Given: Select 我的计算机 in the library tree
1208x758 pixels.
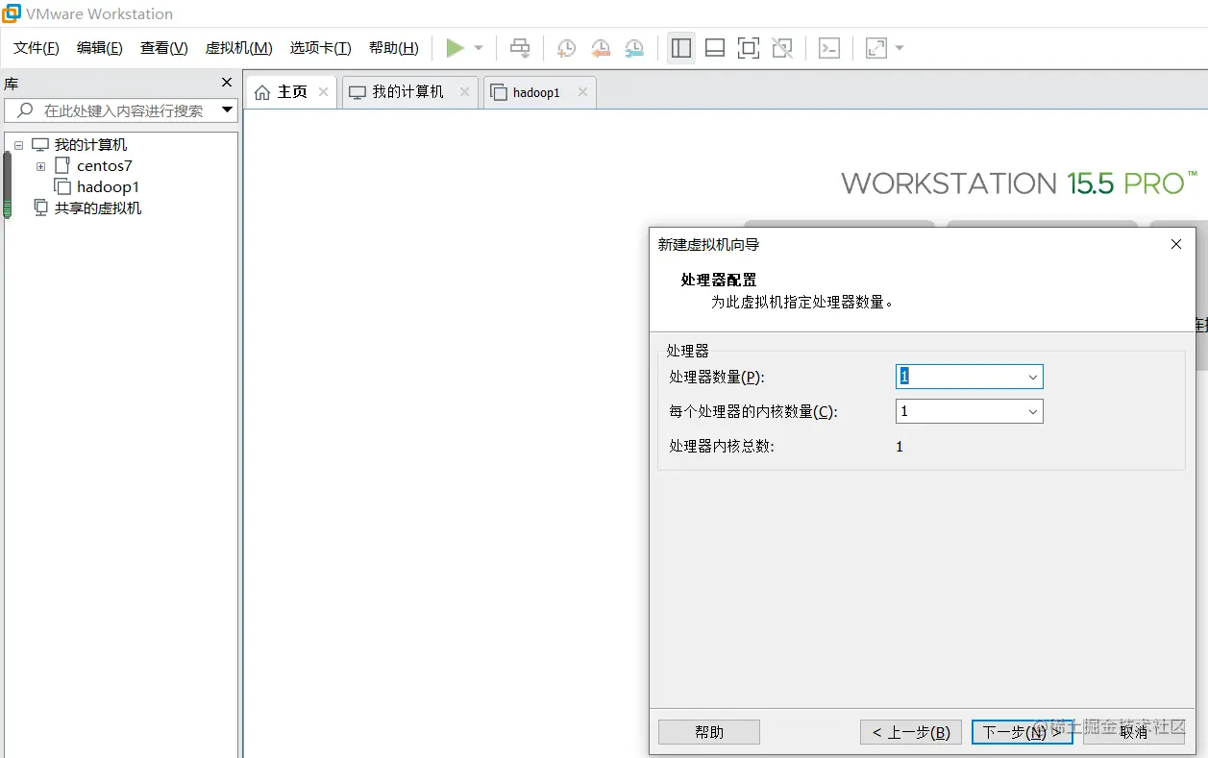Looking at the screenshot, I should click(90, 145).
